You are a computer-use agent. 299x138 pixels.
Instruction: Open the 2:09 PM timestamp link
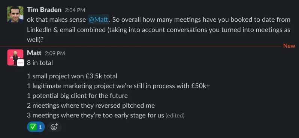point(55,53)
